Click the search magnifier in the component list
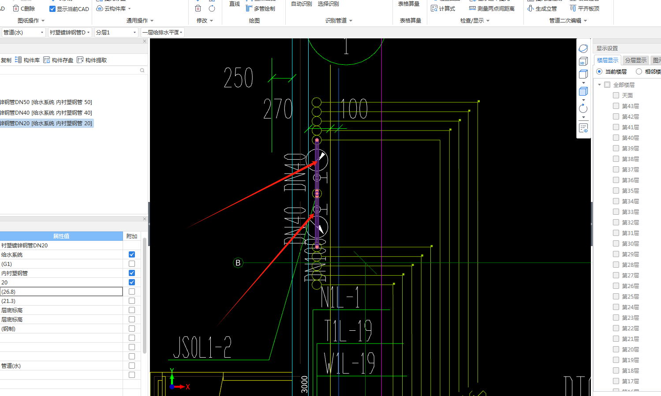 [142, 70]
